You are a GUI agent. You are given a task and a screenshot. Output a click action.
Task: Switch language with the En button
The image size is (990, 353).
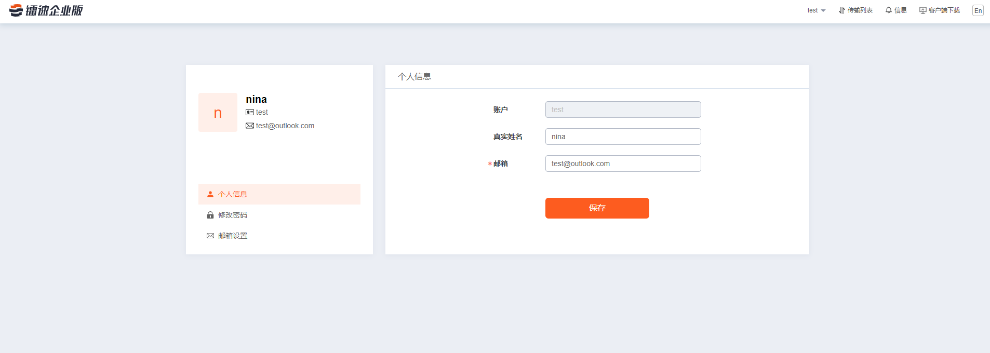tap(978, 10)
